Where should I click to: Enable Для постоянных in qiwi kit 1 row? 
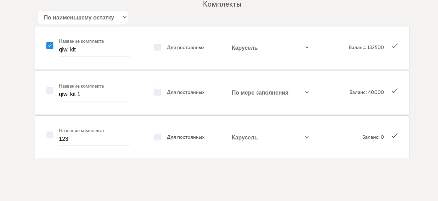(x=158, y=92)
